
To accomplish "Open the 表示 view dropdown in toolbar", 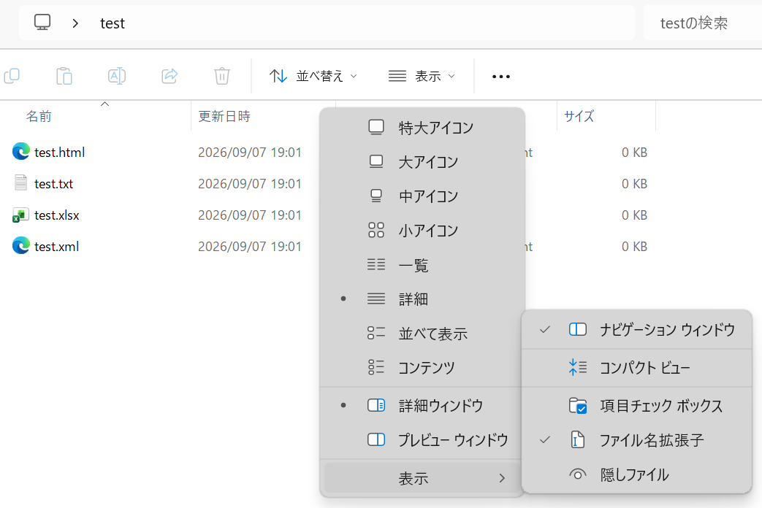I will pos(422,76).
